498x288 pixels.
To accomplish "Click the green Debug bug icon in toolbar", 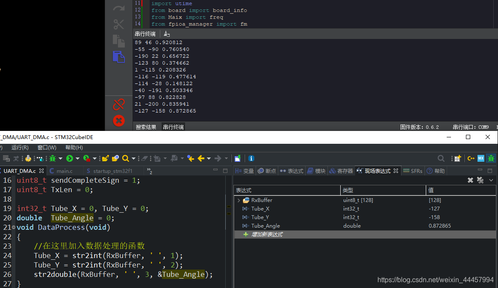I will coord(53,158).
